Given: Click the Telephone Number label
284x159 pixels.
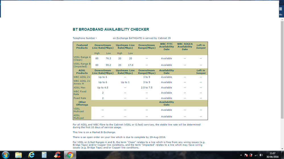Looking at the screenshot, I should coord(84,38).
